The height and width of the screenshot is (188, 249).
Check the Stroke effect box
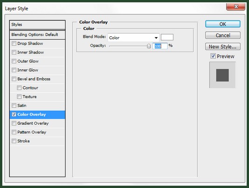14,141
